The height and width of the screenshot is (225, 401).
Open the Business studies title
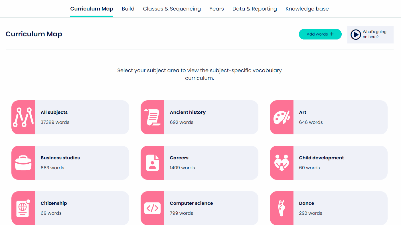point(60,158)
